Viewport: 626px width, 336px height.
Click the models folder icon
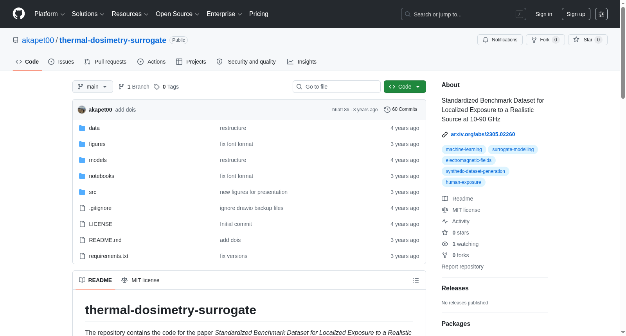click(x=82, y=160)
